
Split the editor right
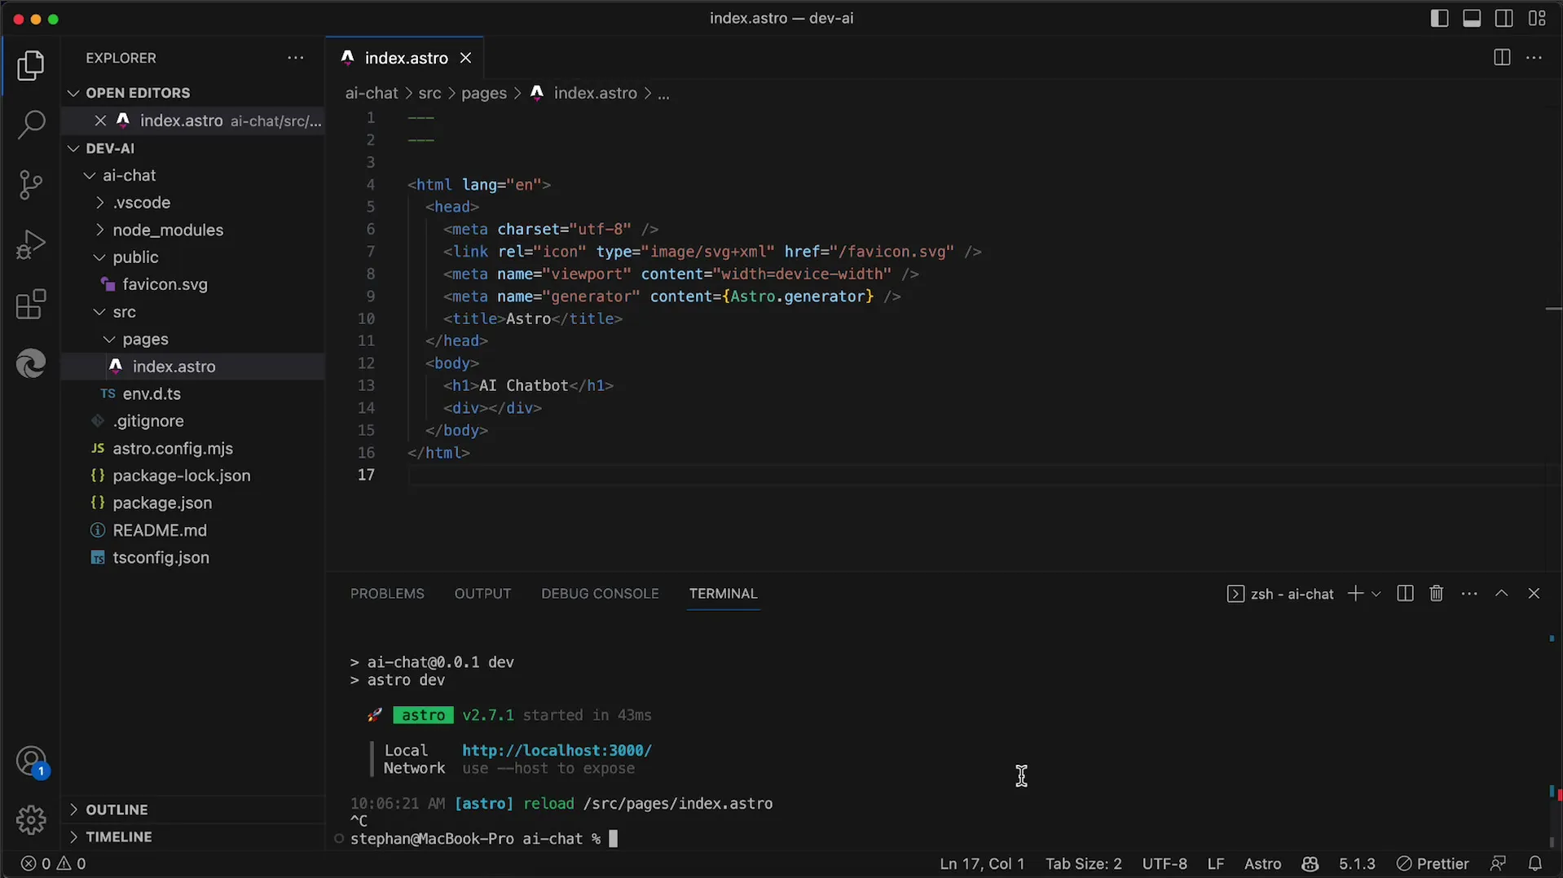tap(1502, 58)
